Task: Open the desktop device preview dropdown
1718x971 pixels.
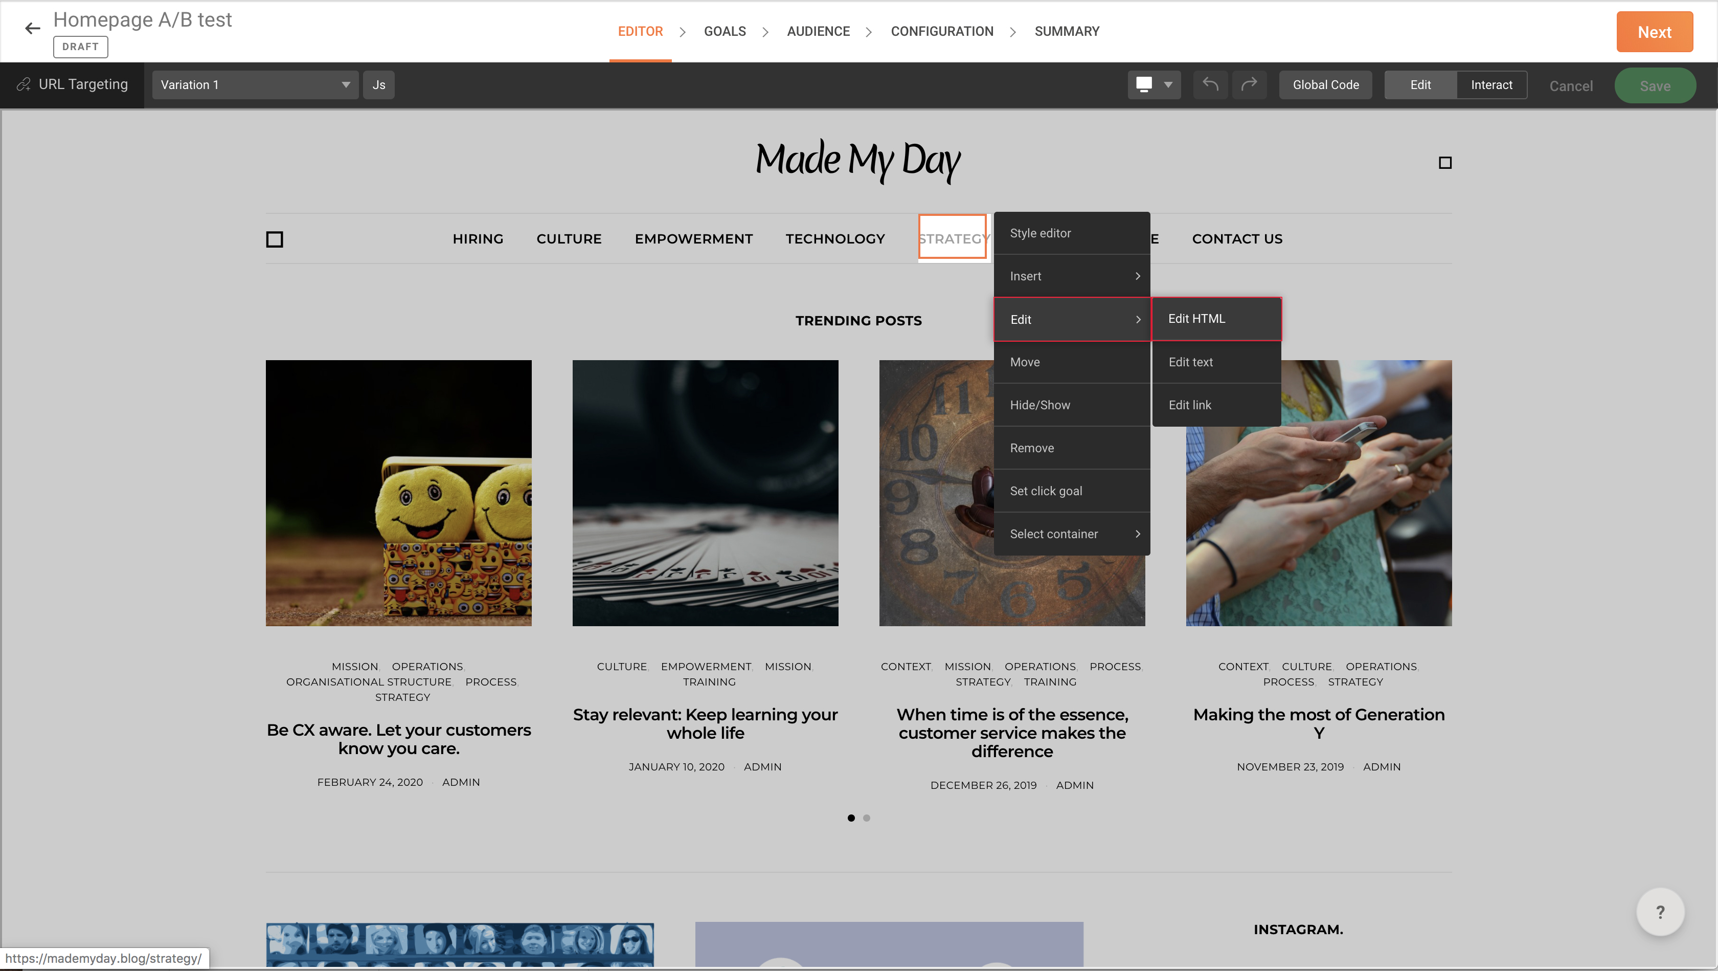Action: click(1154, 85)
